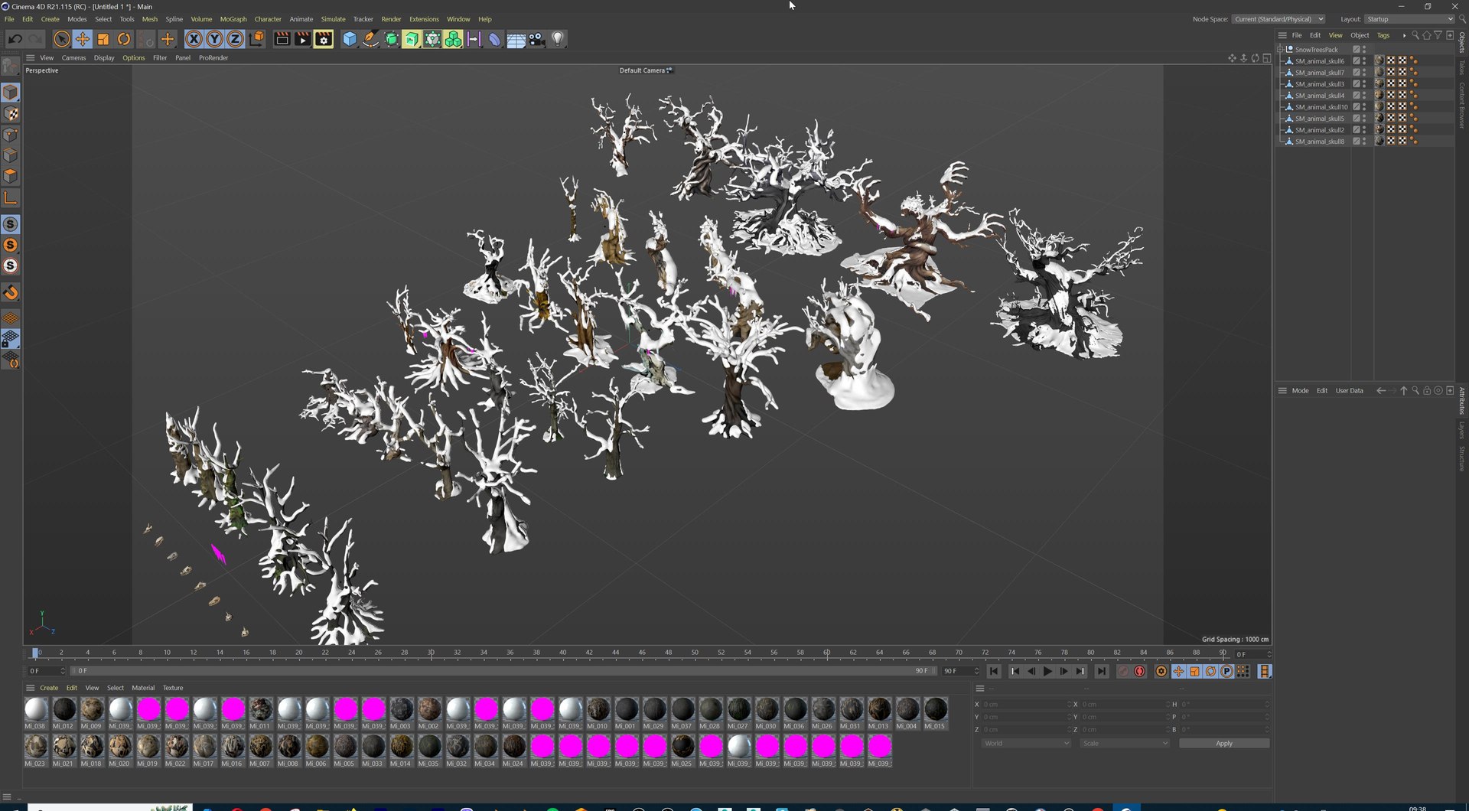Enable the Axis mode L-shaped icon
1469x811 pixels.
coord(11,198)
